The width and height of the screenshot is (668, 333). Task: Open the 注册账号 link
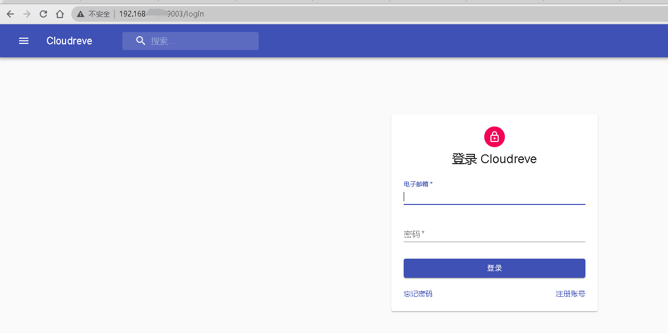click(570, 294)
